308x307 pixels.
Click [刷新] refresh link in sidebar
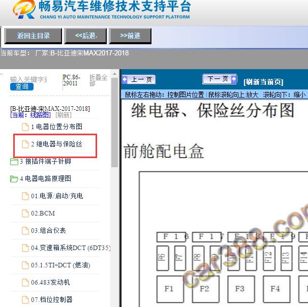(64, 115)
